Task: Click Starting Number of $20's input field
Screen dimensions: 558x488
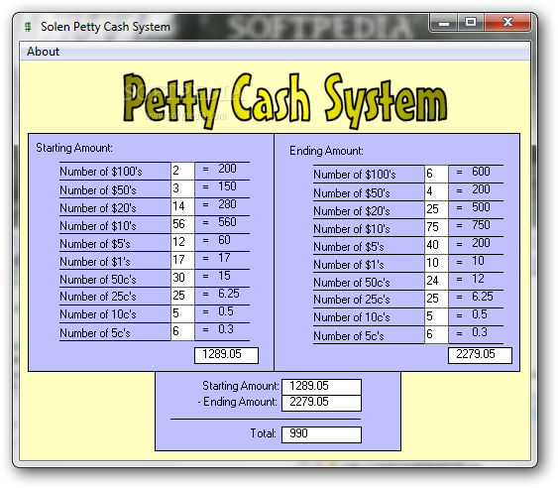Action: tap(182, 206)
